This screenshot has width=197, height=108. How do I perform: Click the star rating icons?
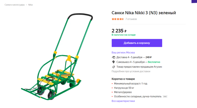tap(118, 19)
